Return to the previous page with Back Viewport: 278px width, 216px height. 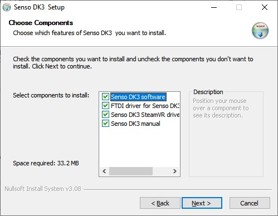tap(160, 203)
